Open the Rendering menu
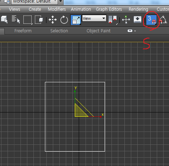169x166 pixels. click(x=138, y=9)
